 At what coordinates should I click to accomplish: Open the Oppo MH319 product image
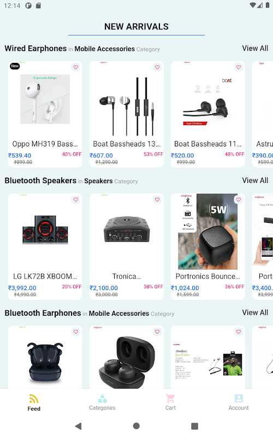coord(45,99)
